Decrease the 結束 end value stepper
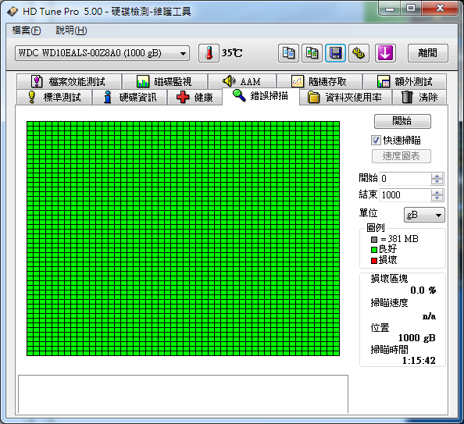The width and height of the screenshot is (464, 424). point(437,198)
